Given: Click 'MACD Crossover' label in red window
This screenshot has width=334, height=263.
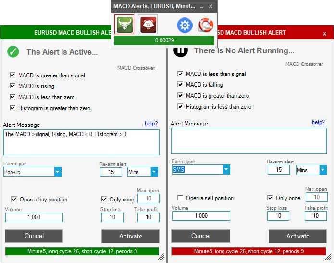Looking at the screenshot, I should (x=304, y=64).
